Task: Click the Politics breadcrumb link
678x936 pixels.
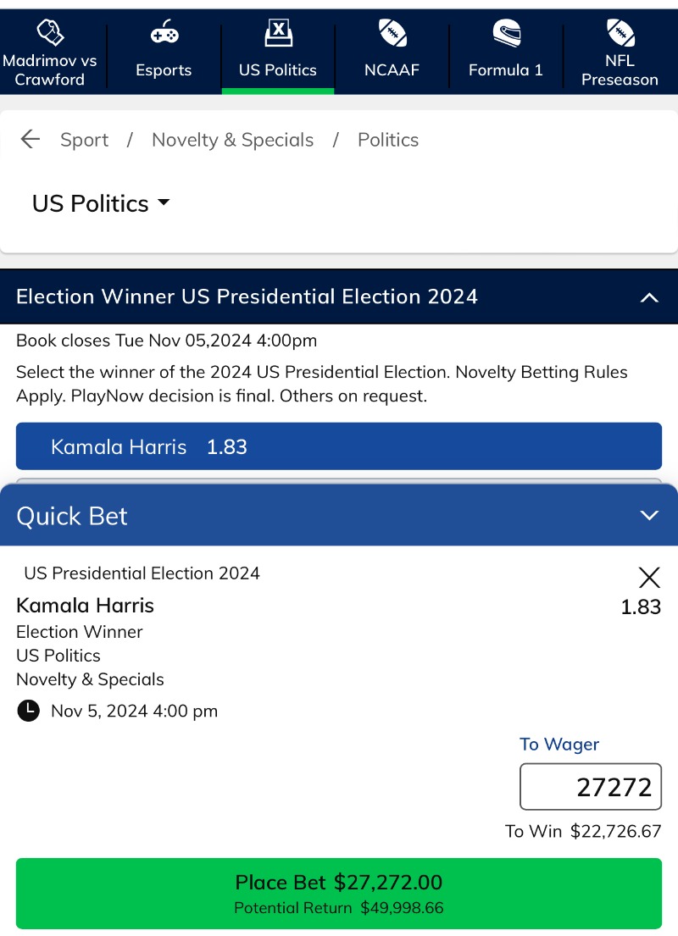Action: click(388, 140)
